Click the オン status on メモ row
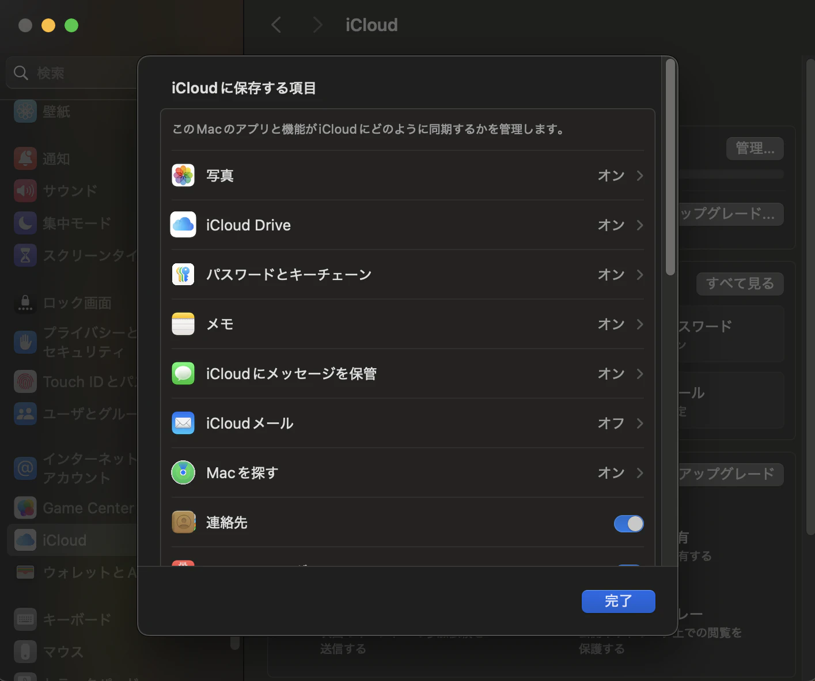Image resolution: width=815 pixels, height=681 pixels. click(x=611, y=324)
